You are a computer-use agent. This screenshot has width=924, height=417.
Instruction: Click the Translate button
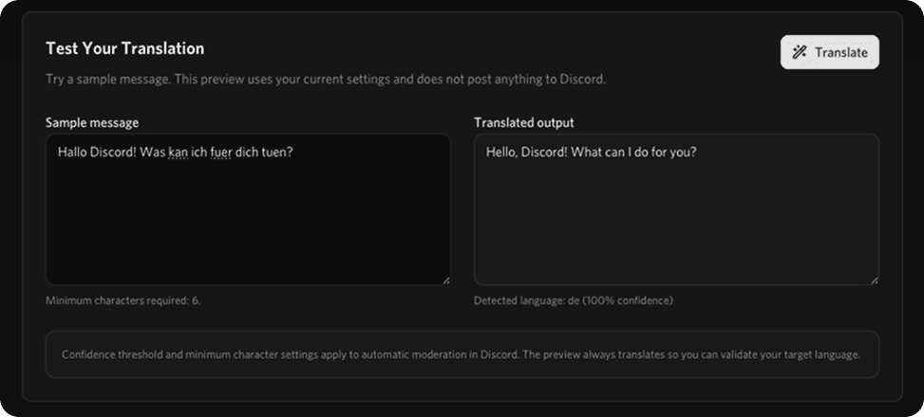[829, 53]
